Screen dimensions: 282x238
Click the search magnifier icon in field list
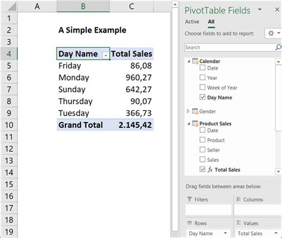[x=278, y=47]
